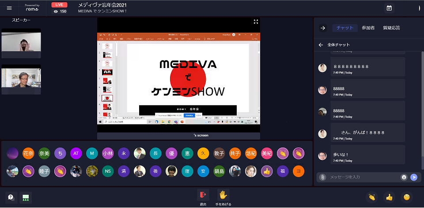Open the event agenda calendar icon
Viewport: 424px width, 208px height.
(x=389, y=8)
